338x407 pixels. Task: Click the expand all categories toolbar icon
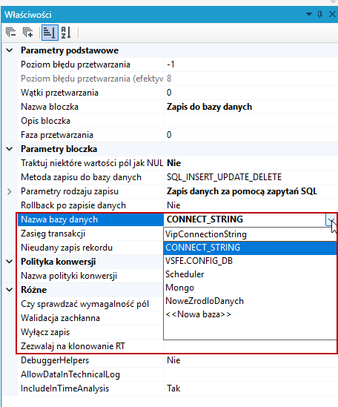[27, 33]
